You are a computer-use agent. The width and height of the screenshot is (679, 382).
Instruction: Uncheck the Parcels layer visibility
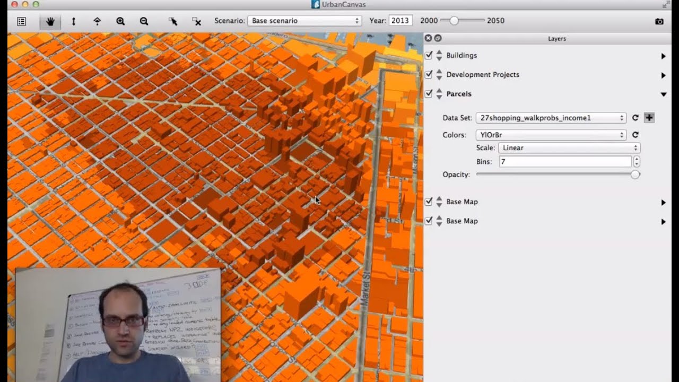point(429,93)
